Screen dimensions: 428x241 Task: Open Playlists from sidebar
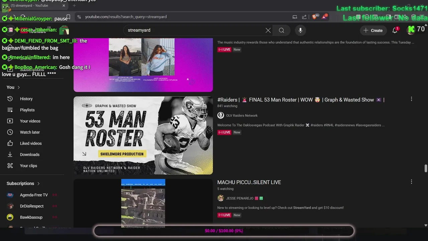tap(27, 110)
